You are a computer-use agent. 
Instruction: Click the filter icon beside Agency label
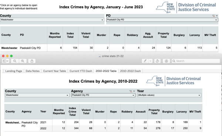(131, 91)
